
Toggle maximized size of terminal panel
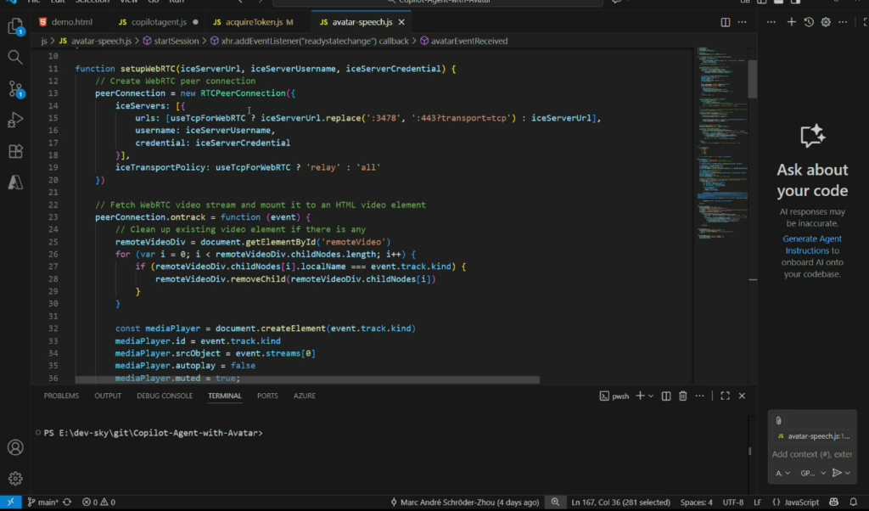(725, 396)
